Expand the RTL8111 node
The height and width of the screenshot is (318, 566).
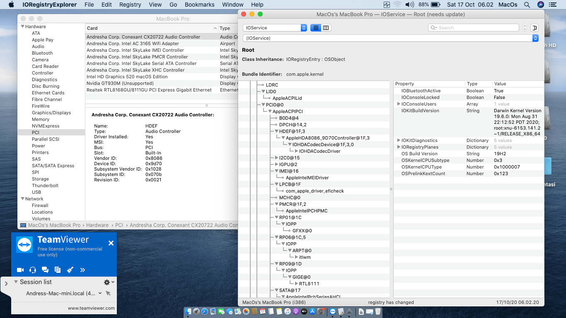point(296,284)
